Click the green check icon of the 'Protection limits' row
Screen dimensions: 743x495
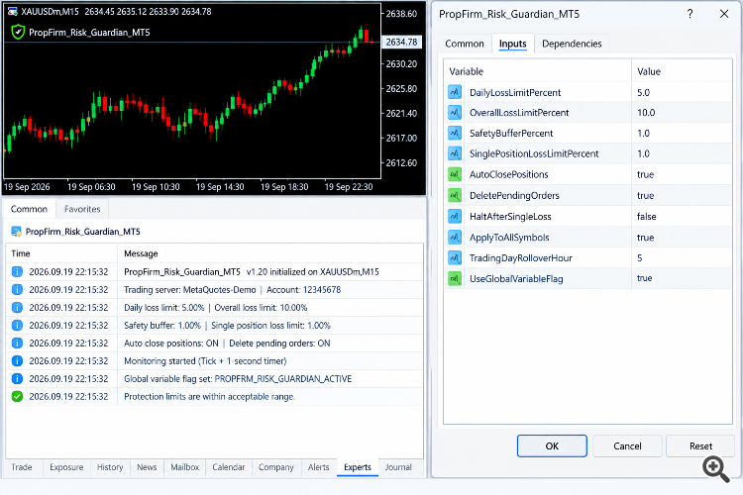(x=17, y=396)
